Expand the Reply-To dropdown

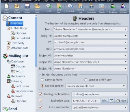pos(125,36)
